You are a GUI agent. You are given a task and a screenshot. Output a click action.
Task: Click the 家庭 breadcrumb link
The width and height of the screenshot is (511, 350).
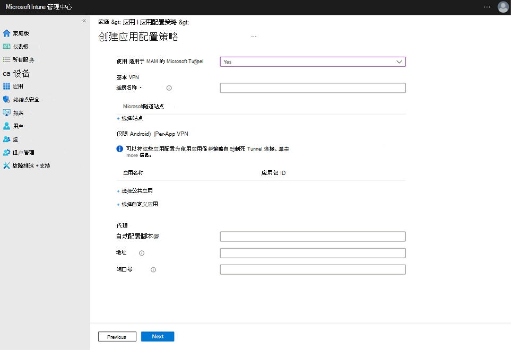[103, 22]
